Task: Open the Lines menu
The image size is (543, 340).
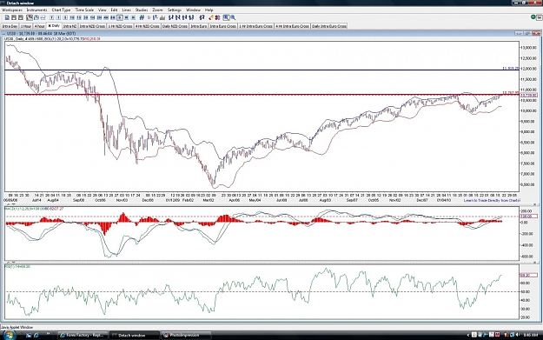Action: [126, 10]
